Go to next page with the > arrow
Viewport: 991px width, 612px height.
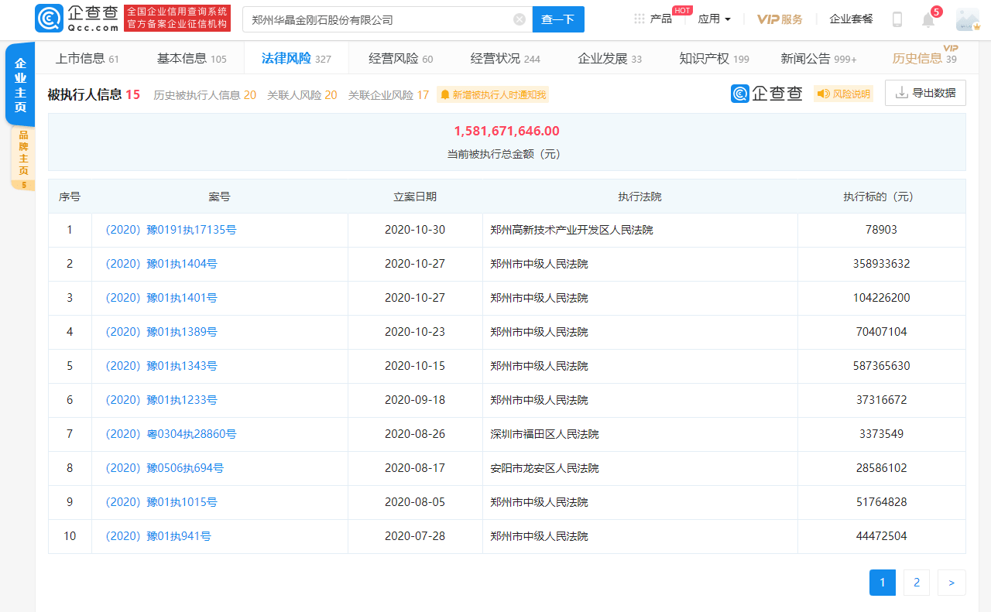(x=952, y=583)
